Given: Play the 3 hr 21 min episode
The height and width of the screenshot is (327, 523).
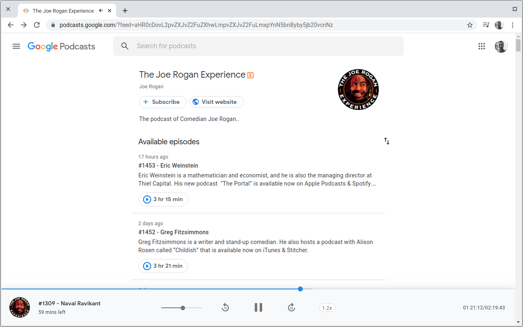Looking at the screenshot, I should 163,266.
